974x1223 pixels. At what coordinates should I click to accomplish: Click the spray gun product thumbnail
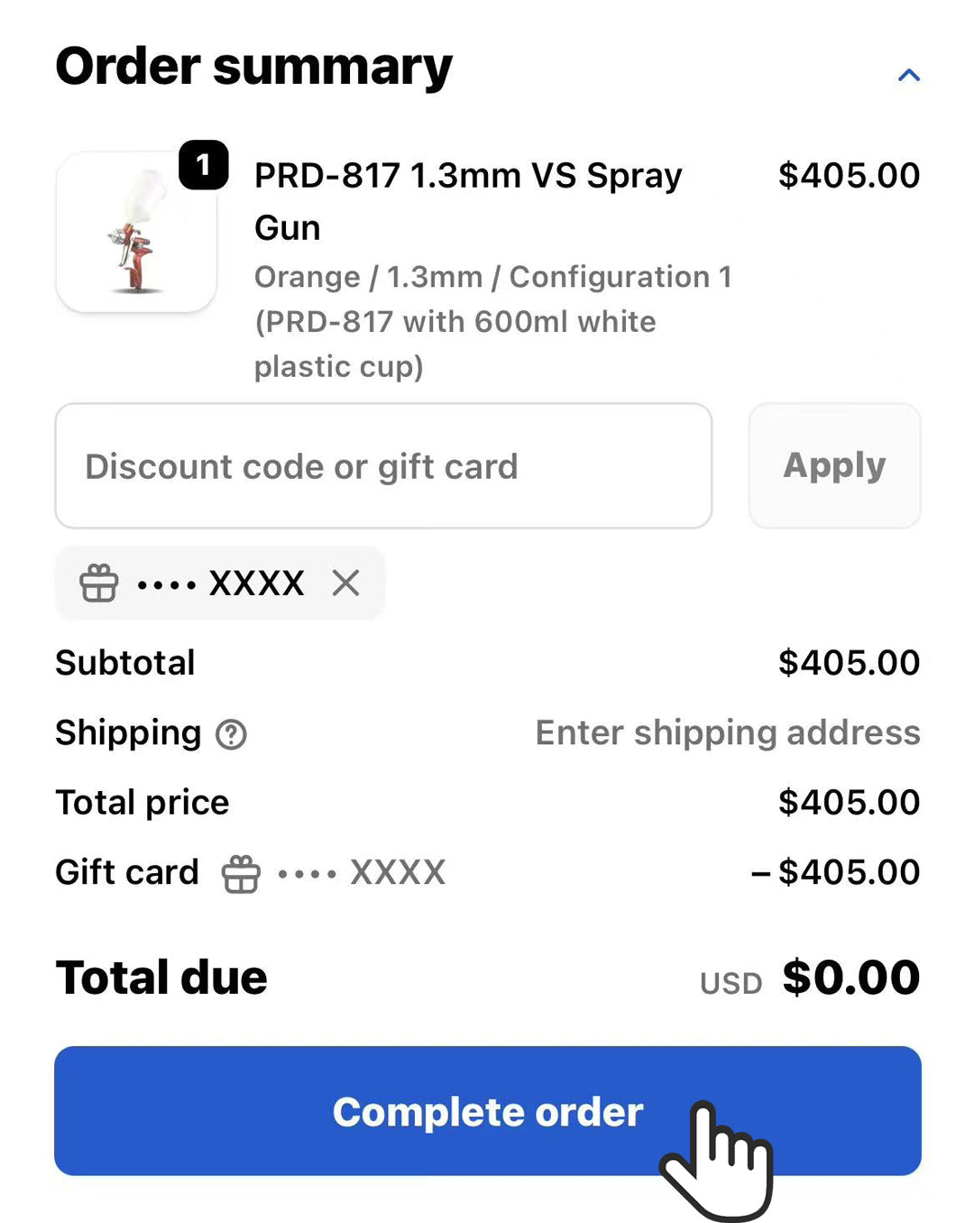pyautogui.click(x=136, y=233)
